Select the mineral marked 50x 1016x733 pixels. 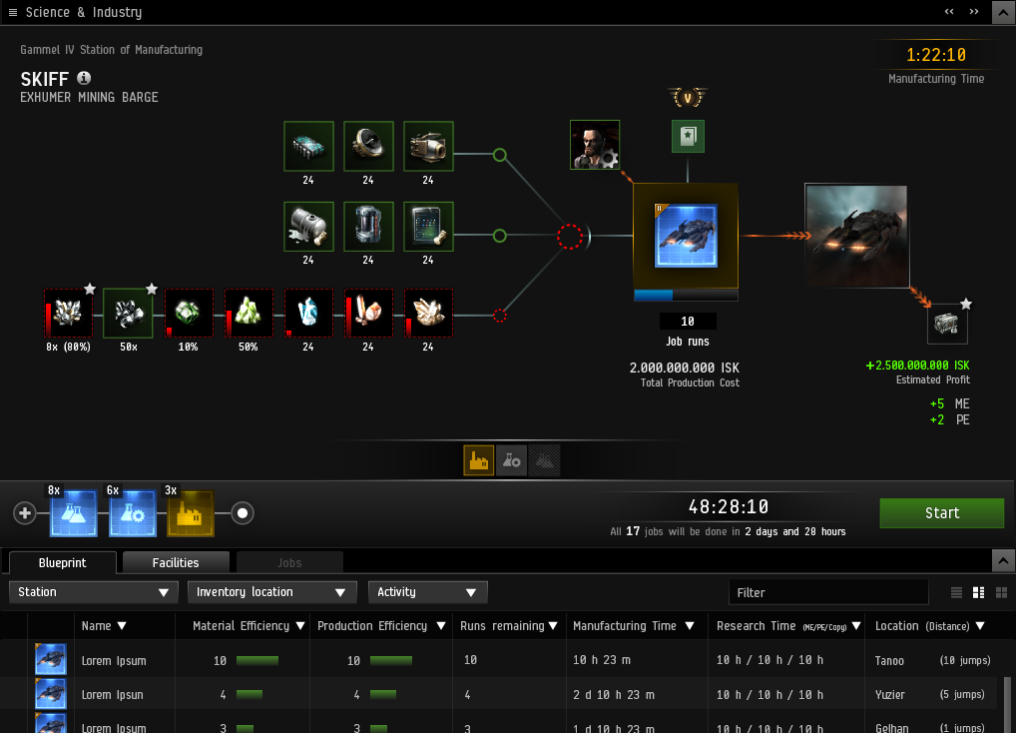[x=129, y=313]
